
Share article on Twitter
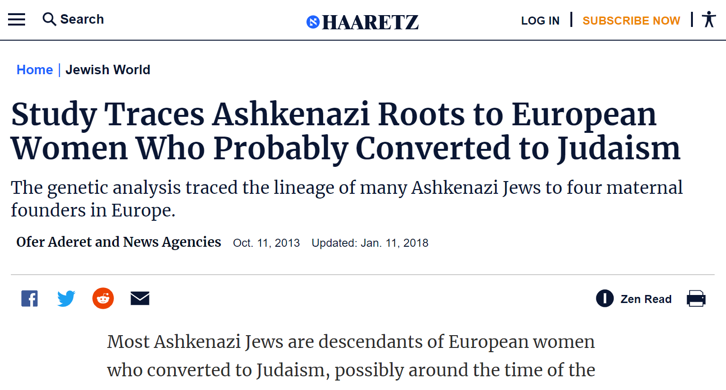coord(66,298)
